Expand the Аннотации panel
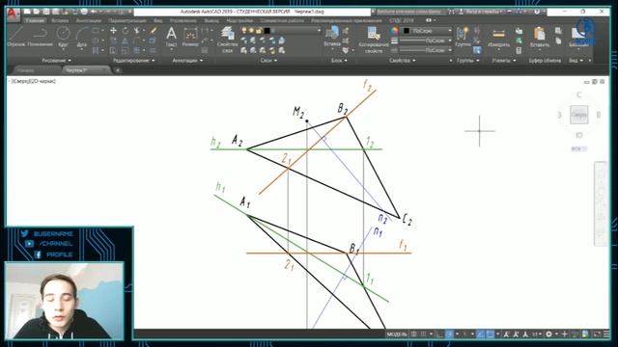Viewport: 618px width, 347px height. pyautogui.click(x=187, y=61)
